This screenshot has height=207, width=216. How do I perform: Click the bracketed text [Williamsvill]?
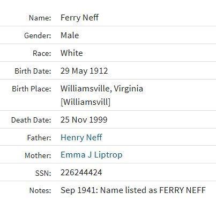86,102
